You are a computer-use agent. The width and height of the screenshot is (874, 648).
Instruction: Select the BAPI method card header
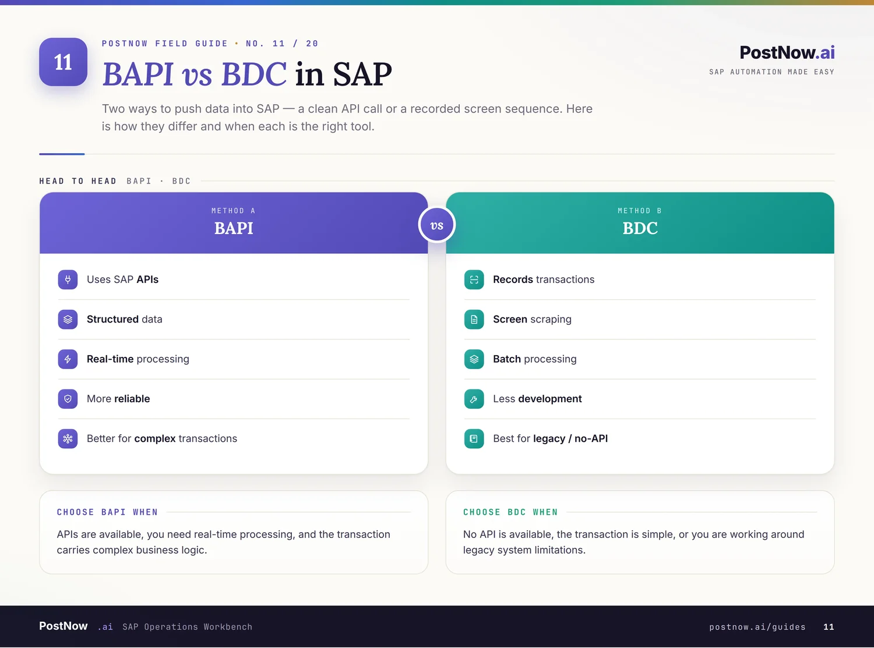point(234,223)
